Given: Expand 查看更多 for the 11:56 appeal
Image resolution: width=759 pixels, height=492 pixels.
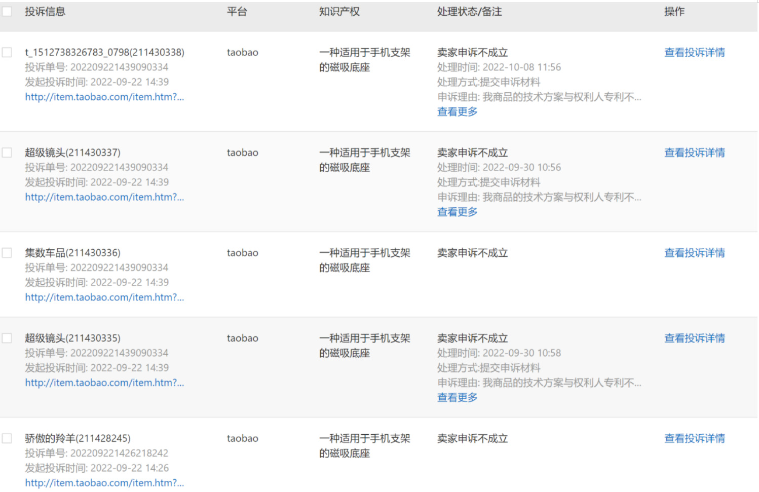Looking at the screenshot, I should pyautogui.click(x=457, y=111).
